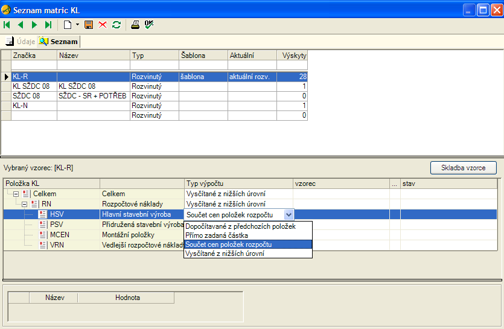Click the Výskyty column header
Viewport: 504px width, 329px height.
[292, 56]
